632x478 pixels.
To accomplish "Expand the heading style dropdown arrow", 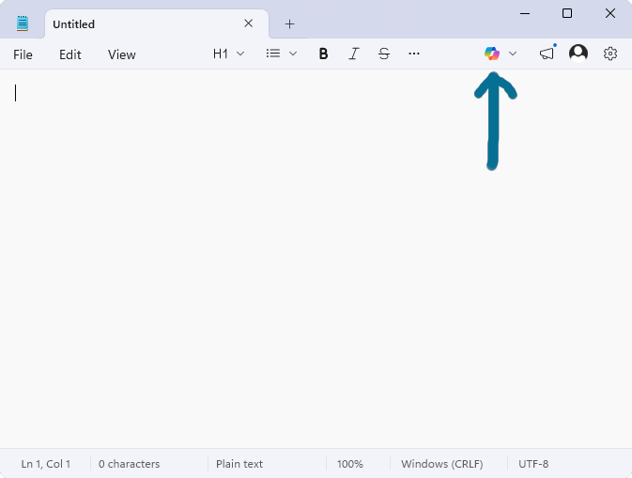I will pos(240,54).
